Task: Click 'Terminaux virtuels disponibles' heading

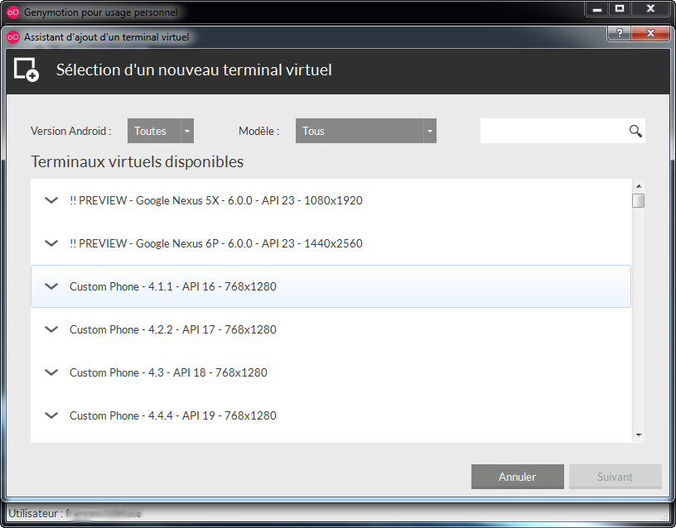Action: click(137, 162)
